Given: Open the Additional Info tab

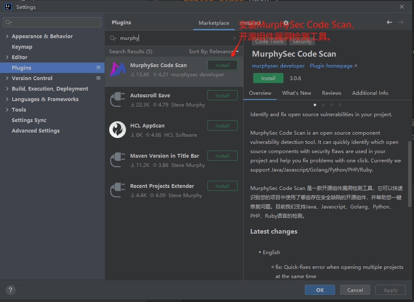Looking at the screenshot, I should coord(370,93).
